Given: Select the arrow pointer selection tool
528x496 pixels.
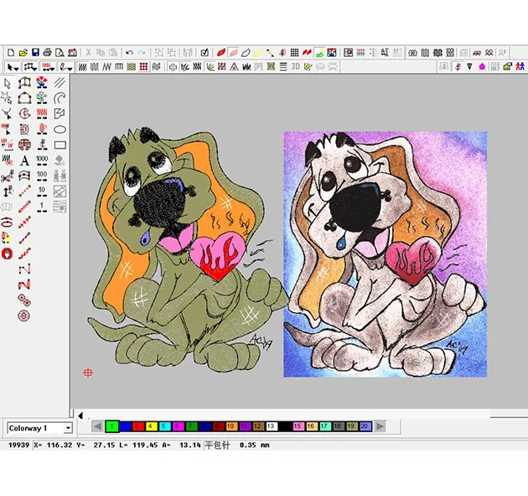Looking at the screenshot, I should [x=8, y=83].
